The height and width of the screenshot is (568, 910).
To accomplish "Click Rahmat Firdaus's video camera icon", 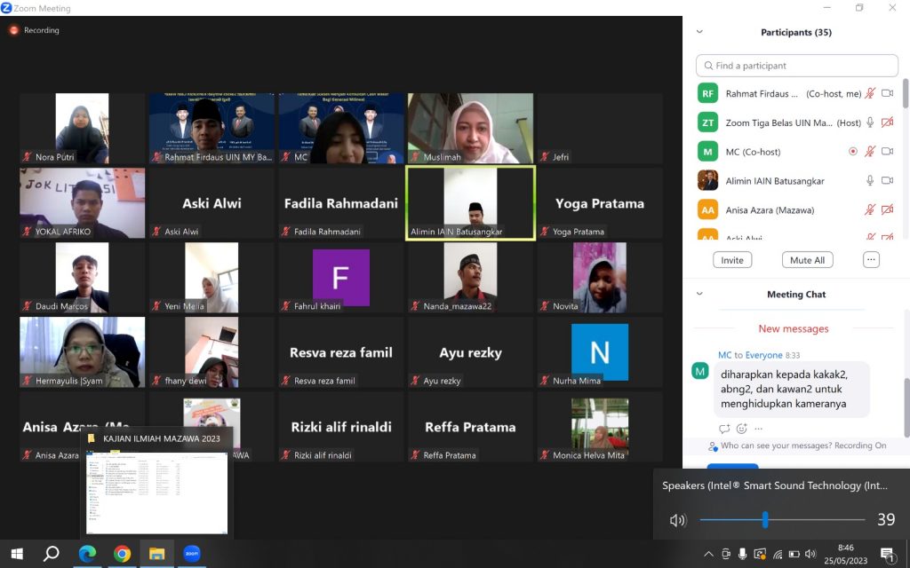I will [x=886, y=93].
